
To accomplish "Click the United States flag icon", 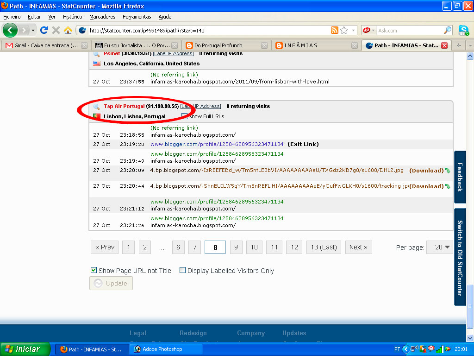I will click(x=97, y=63).
